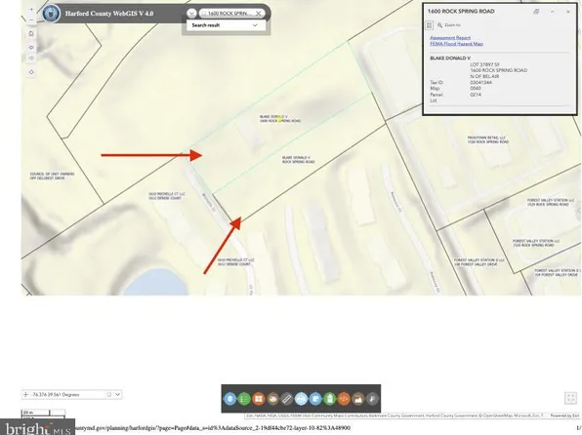The image size is (582, 435).
Task: Toggle full screen map view
Action: click(x=570, y=398)
